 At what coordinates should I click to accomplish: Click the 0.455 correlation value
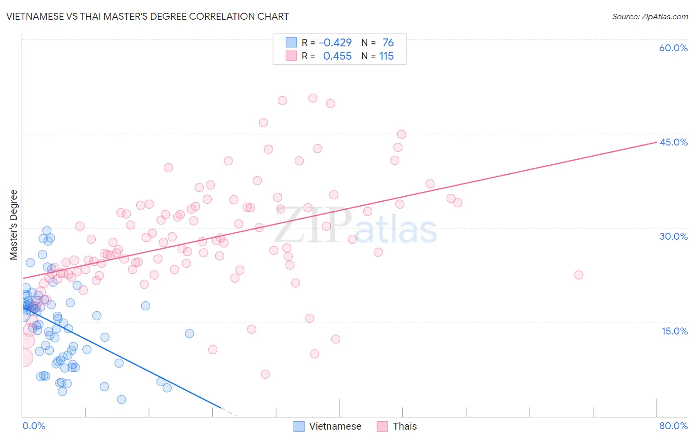pyautogui.click(x=338, y=56)
